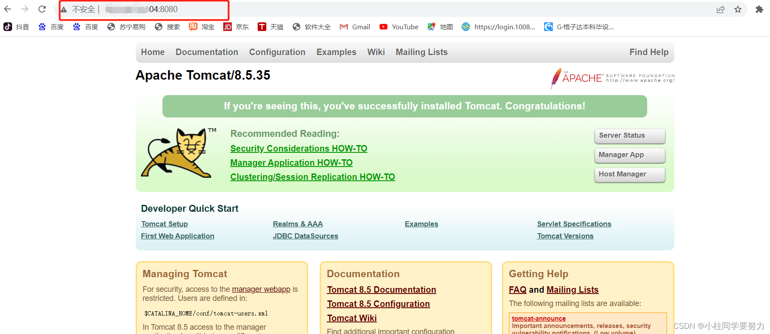The width and height of the screenshot is (770, 334).
Task: Open the YouTube bookmark
Action: 399,27
